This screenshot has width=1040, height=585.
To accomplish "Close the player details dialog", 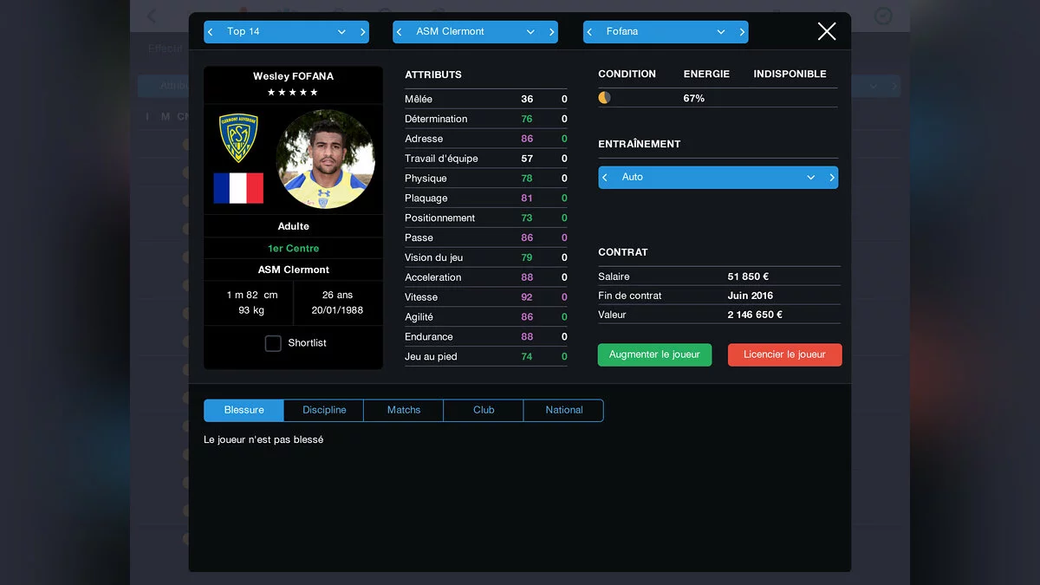I will pyautogui.click(x=827, y=31).
